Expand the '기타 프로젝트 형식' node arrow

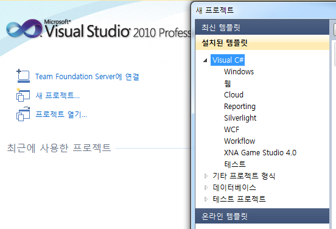pyautogui.click(x=206, y=176)
